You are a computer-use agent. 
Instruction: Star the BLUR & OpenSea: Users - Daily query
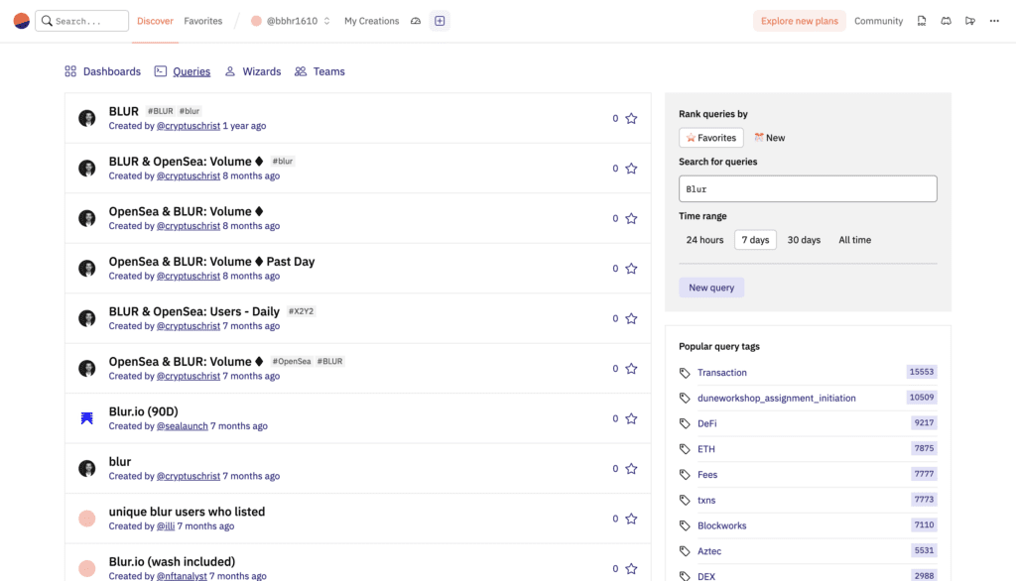tap(631, 318)
